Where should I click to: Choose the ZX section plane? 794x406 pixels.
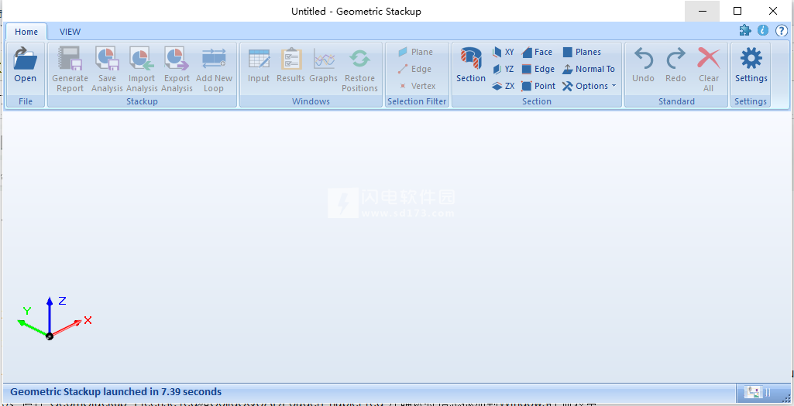504,86
